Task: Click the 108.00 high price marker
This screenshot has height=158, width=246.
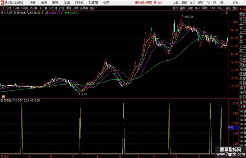Action: click(x=189, y=17)
